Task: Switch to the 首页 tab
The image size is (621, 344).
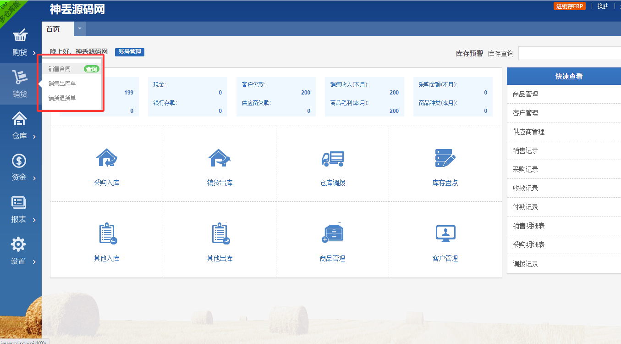Action: click(53, 29)
